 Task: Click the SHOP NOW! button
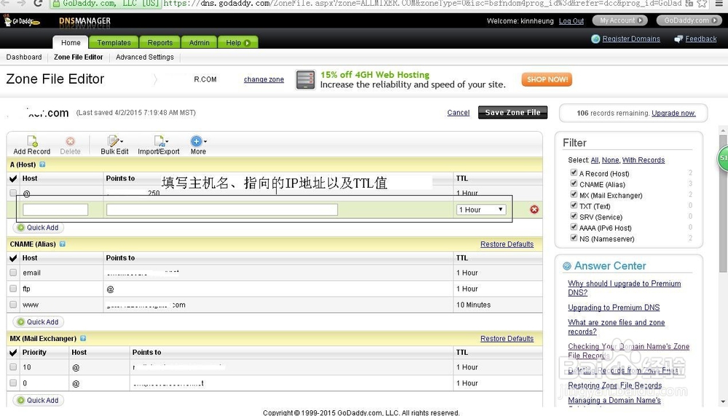pos(547,79)
